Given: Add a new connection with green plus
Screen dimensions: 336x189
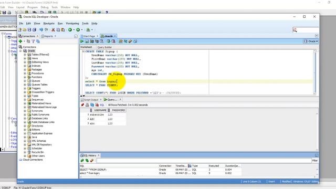Looking at the screenshot, I should coord(20,41).
